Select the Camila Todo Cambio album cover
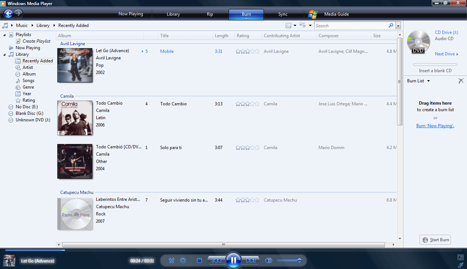The image size is (467, 269). point(75,118)
